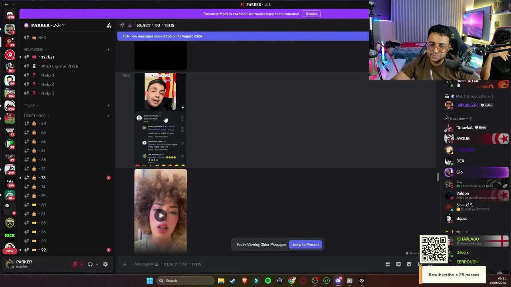Click the Windows taskbar Search box
The image size is (511, 287).
point(185,281)
